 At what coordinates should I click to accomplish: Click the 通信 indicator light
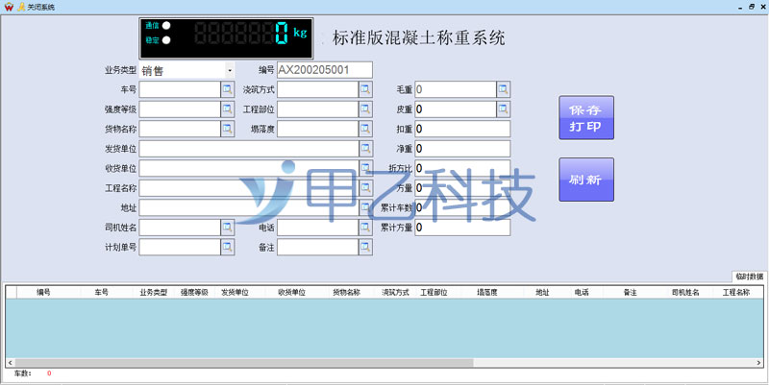coord(166,26)
